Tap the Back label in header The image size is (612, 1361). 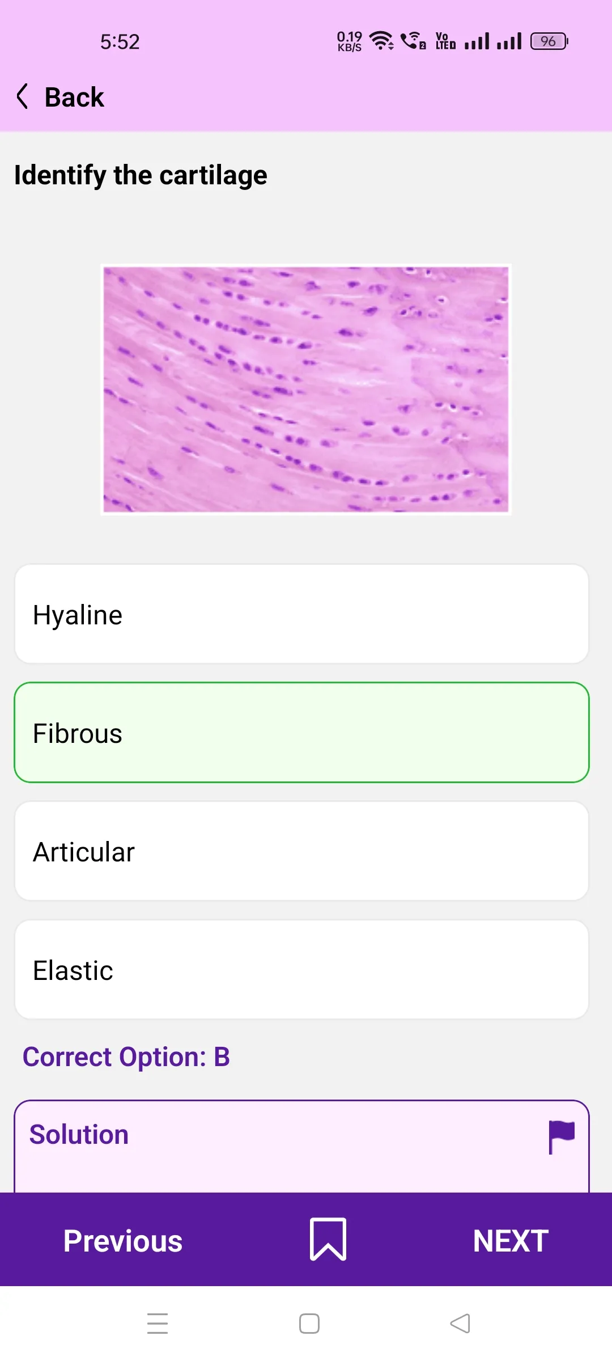pyautogui.click(x=74, y=97)
